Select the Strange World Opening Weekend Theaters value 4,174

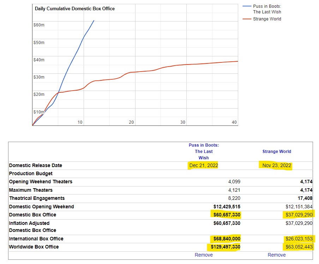coord(306,182)
